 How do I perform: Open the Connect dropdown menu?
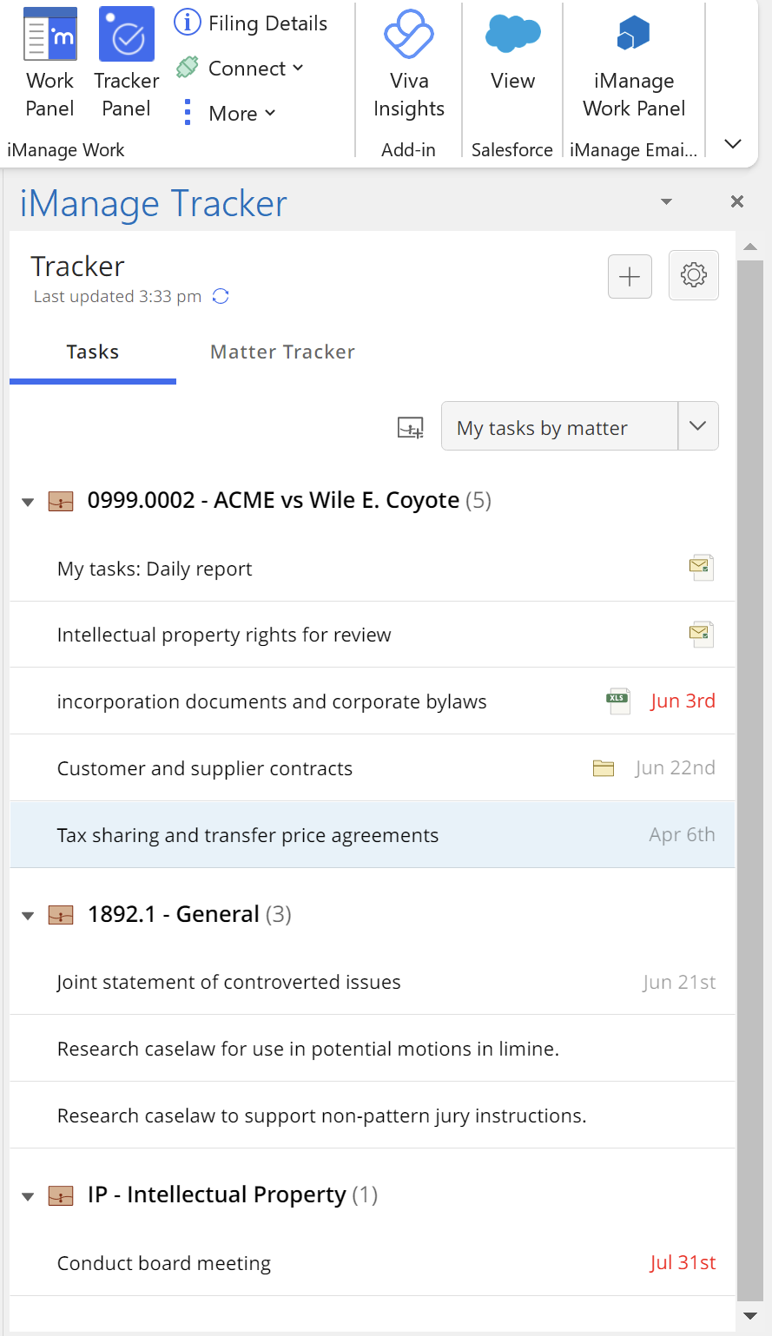255,69
